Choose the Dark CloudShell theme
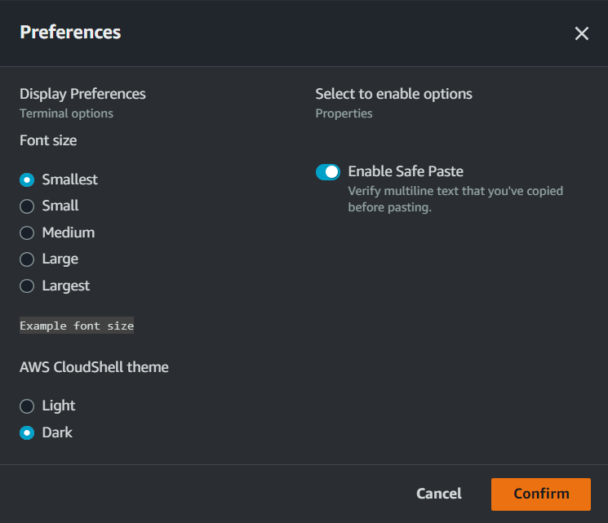Image resolution: width=608 pixels, height=523 pixels. (27, 432)
